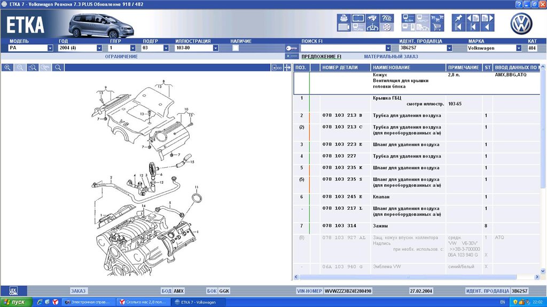Go to next page illustration icon
The image size is (547, 307).
[x=487, y=18]
